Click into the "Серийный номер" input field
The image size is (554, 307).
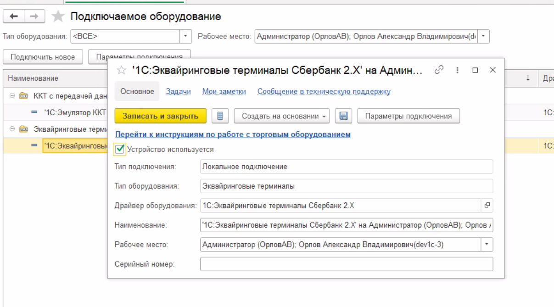pos(346,264)
